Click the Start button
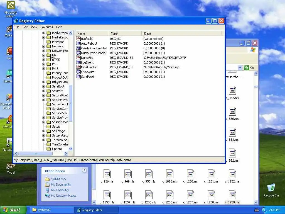The image size is (285, 214). pos(13,210)
